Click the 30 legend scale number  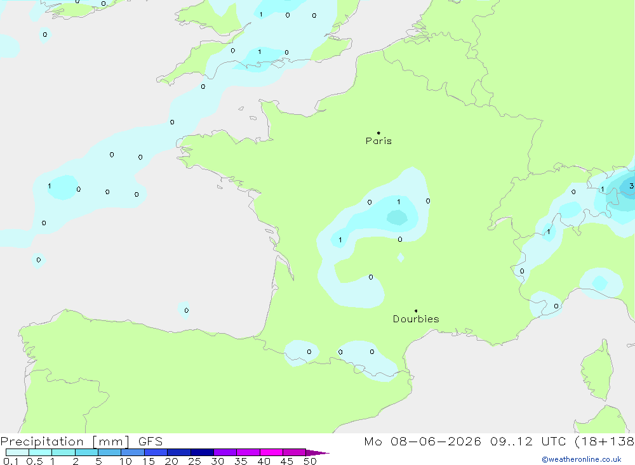217,461
